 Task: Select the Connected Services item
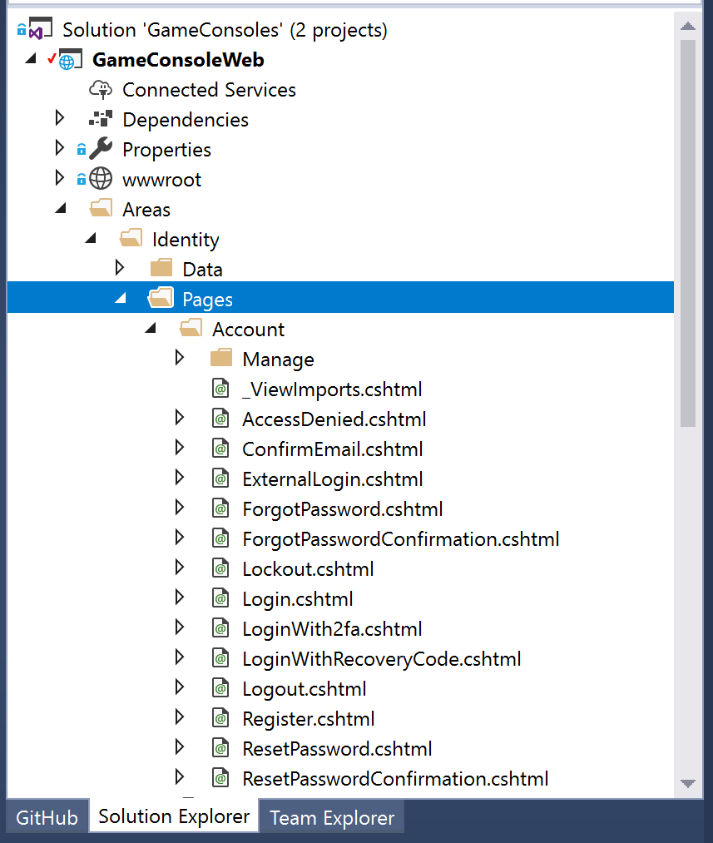[x=209, y=90]
